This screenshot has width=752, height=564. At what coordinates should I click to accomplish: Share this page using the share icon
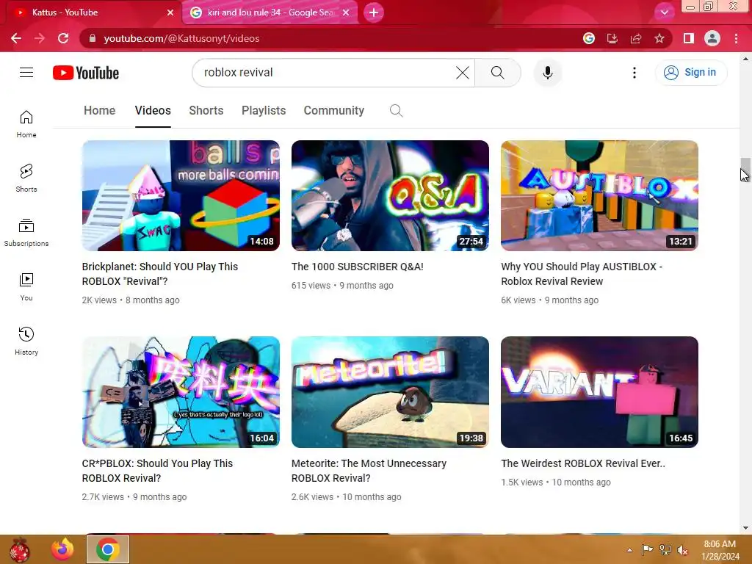click(x=636, y=38)
